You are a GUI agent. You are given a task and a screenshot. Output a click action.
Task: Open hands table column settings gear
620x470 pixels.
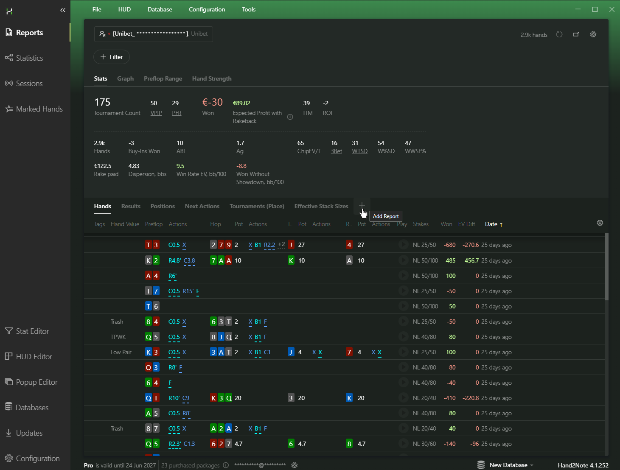click(x=600, y=223)
